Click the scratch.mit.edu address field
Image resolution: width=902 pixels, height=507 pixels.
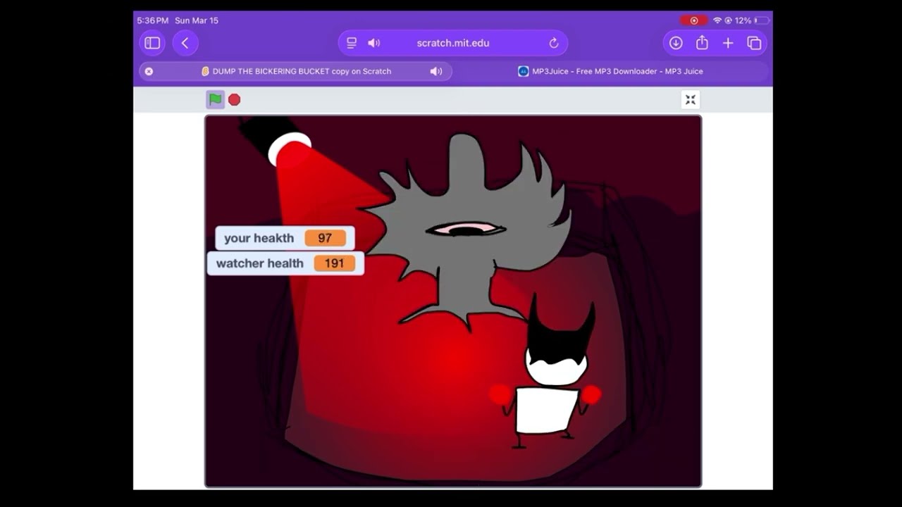point(453,43)
